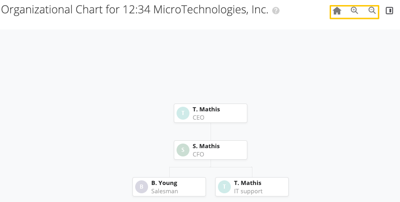Click the connector line between CEO and CFO
The height and width of the screenshot is (202, 400).
(x=211, y=132)
